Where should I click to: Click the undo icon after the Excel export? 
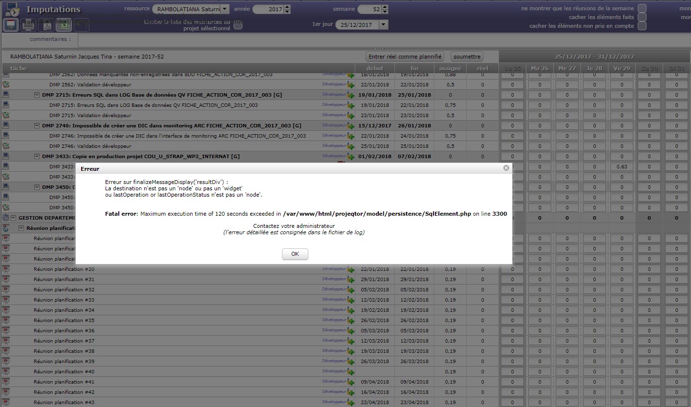[x=82, y=25]
